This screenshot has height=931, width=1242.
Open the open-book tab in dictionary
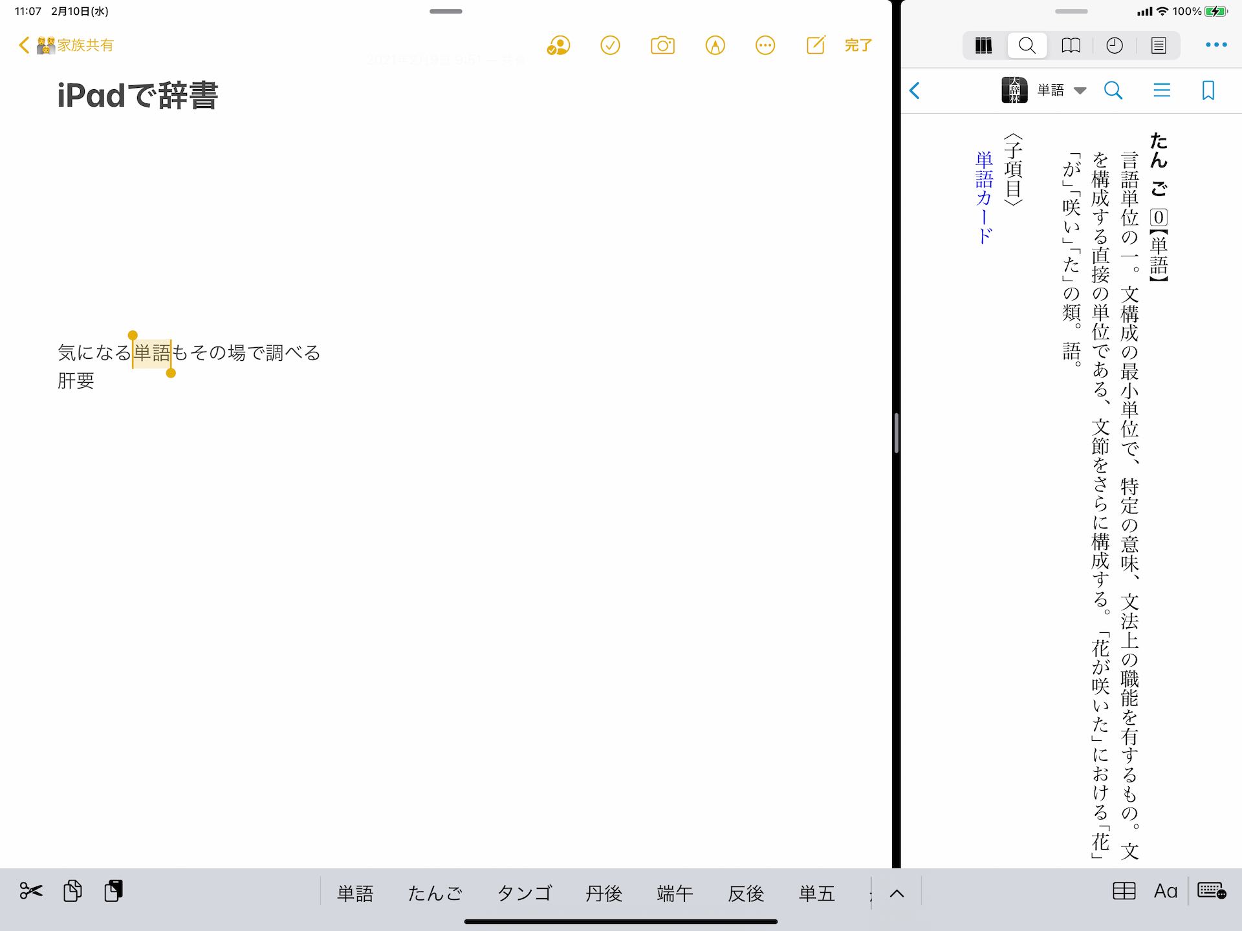[x=1071, y=45]
